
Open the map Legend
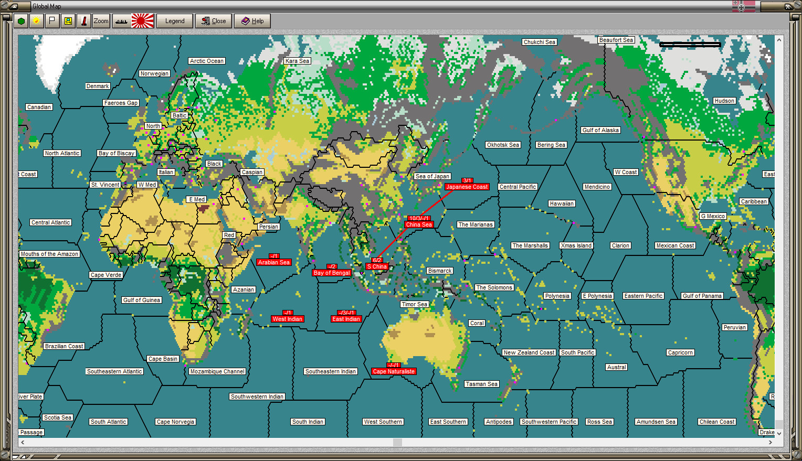pyautogui.click(x=175, y=21)
